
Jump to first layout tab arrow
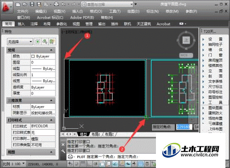63,134
